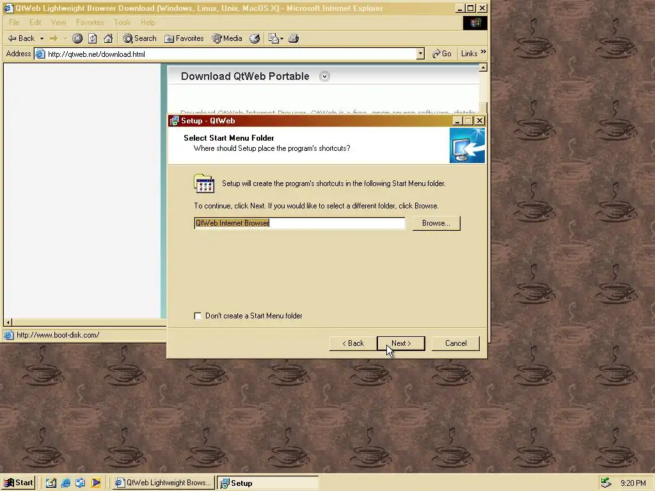Click the page icon in the address bar
655x491 pixels.
40,54
